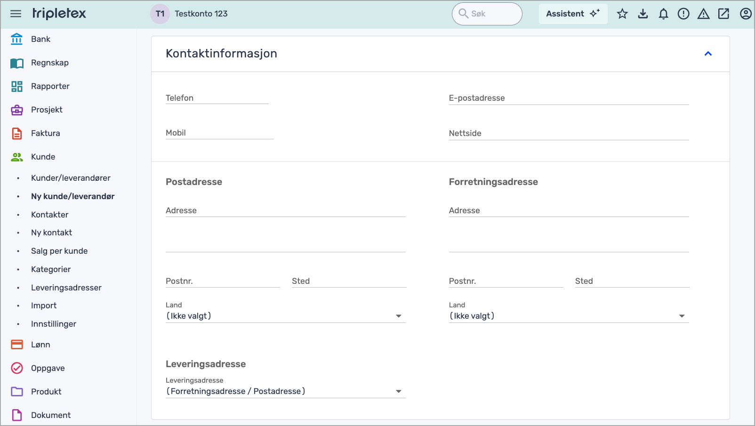
Task: Collapse the Kontaktinformasjon section
Action: tap(707, 54)
